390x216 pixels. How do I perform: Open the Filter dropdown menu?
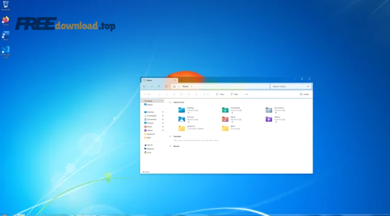235,95
